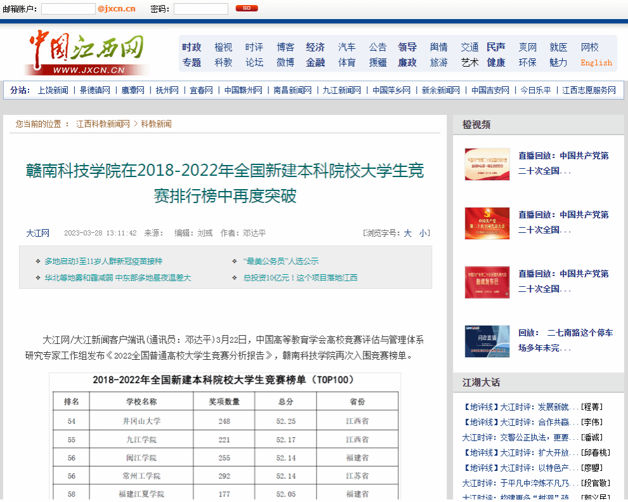Open the 上饶新闻 branch site
Screen dimensions: 628x502
point(53,90)
